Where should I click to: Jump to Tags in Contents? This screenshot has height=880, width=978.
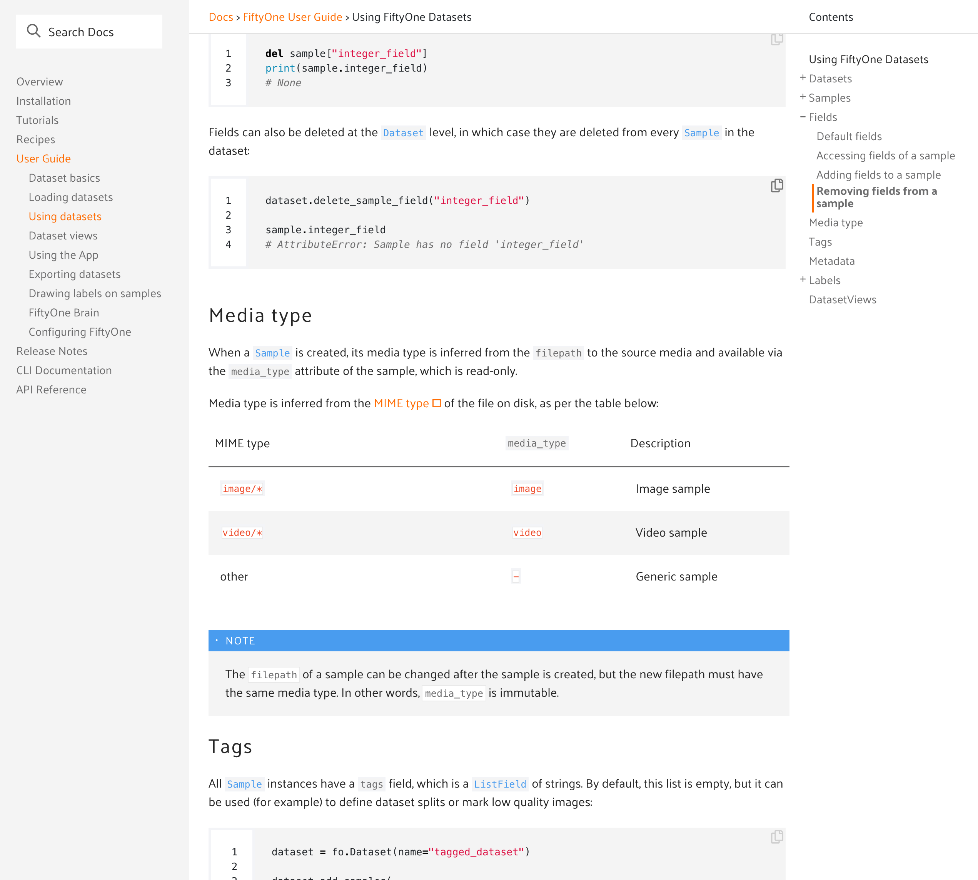click(820, 241)
